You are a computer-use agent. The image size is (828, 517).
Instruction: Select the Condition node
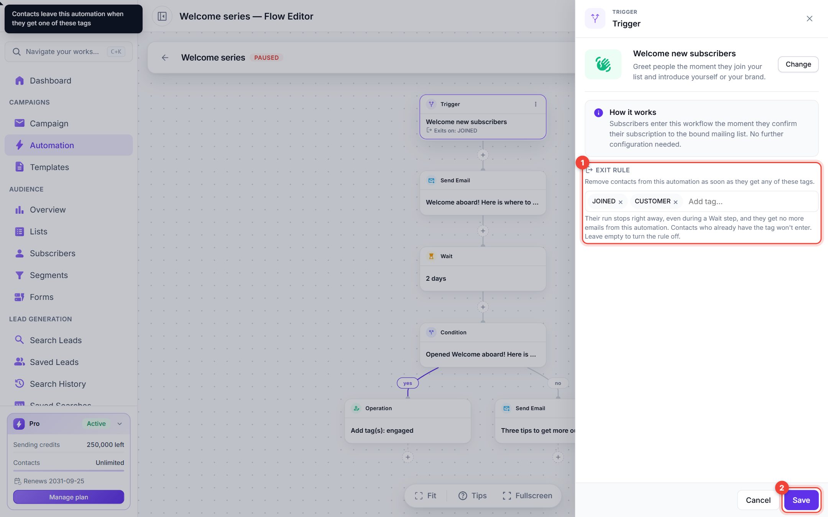pos(483,345)
